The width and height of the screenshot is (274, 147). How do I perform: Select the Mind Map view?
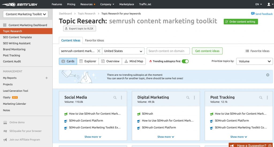(134, 61)
